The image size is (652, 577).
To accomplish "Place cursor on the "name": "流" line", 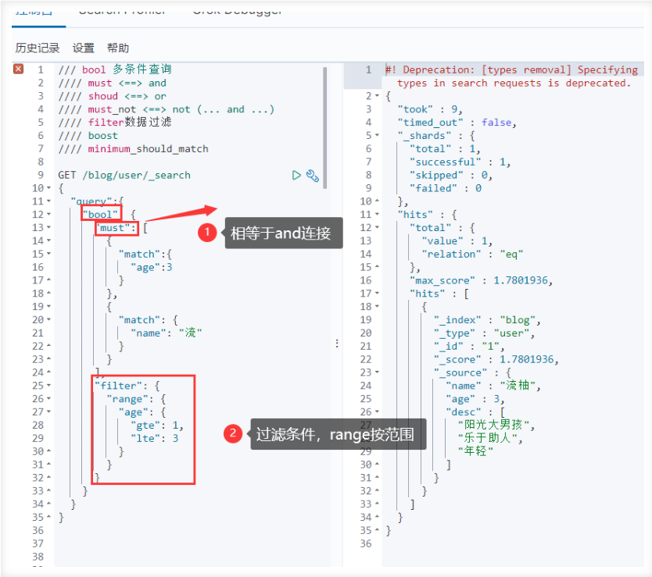I will [x=167, y=333].
